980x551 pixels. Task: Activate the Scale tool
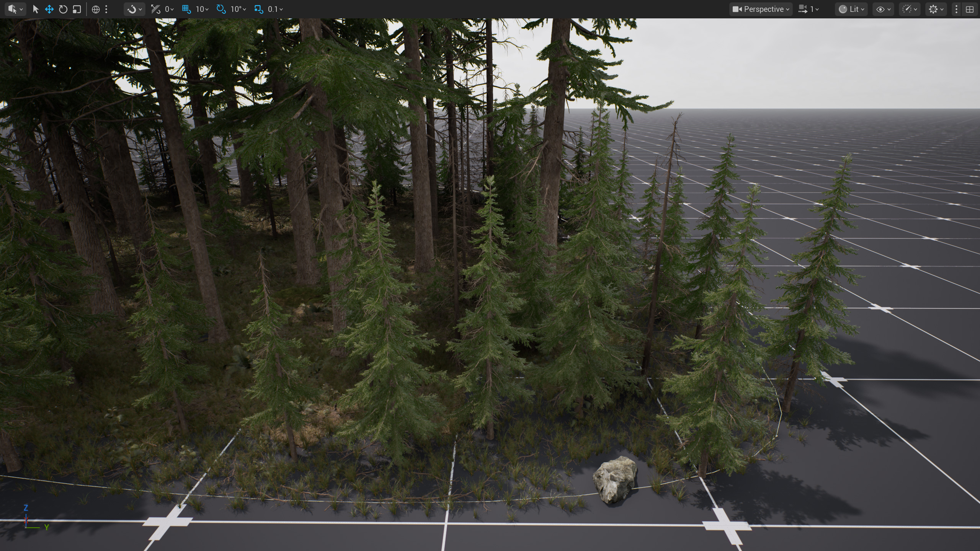click(77, 9)
